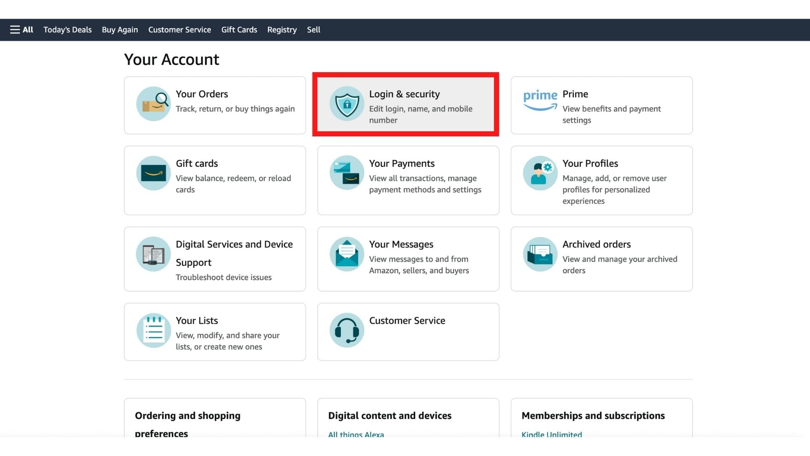
Task: Open the Your Orders card title
Action: (202, 94)
